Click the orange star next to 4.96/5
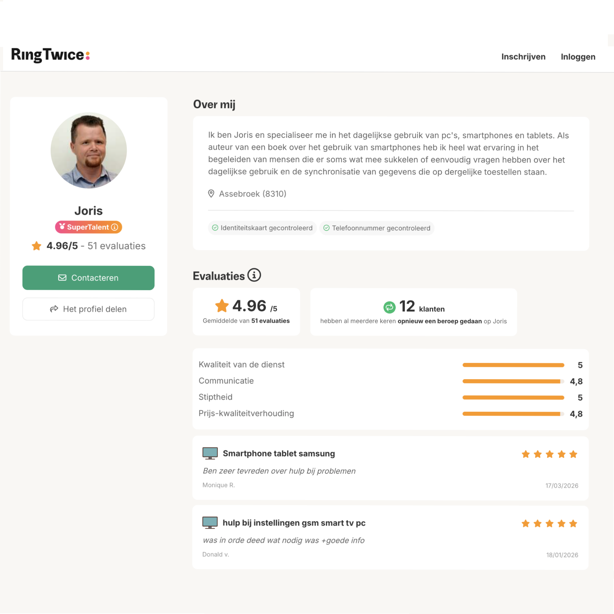Screen dimensions: 614x614 tap(37, 246)
